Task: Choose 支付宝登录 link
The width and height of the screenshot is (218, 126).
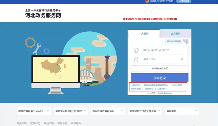Action: click(x=177, y=85)
